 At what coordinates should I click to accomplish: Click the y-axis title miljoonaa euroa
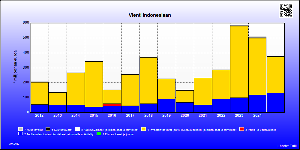15,67
